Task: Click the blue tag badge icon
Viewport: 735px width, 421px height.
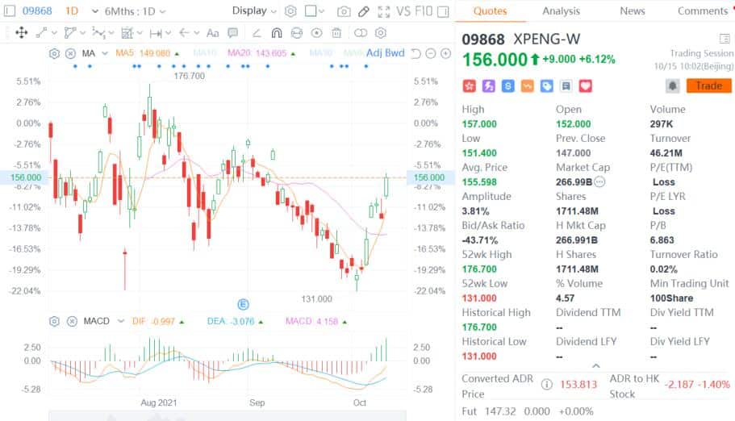Action: coord(546,85)
